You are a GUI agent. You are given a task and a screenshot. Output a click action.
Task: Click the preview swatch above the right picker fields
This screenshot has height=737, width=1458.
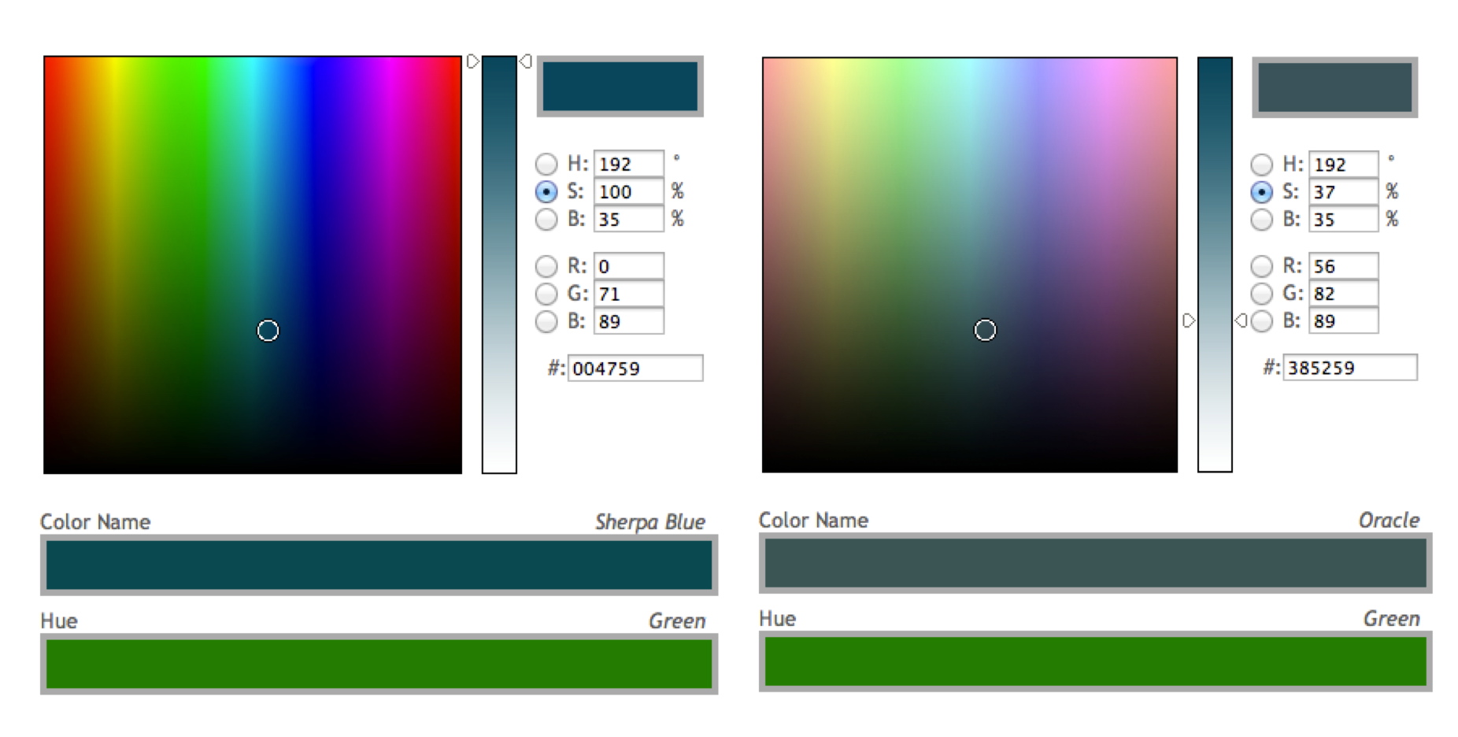click(1334, 87)
